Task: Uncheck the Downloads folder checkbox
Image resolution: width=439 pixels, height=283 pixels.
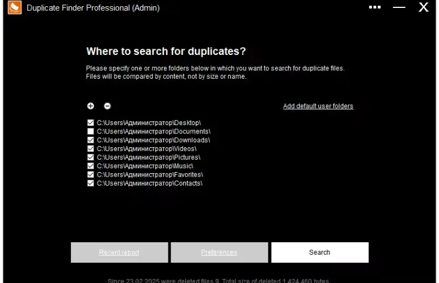Action: (90, 140)
